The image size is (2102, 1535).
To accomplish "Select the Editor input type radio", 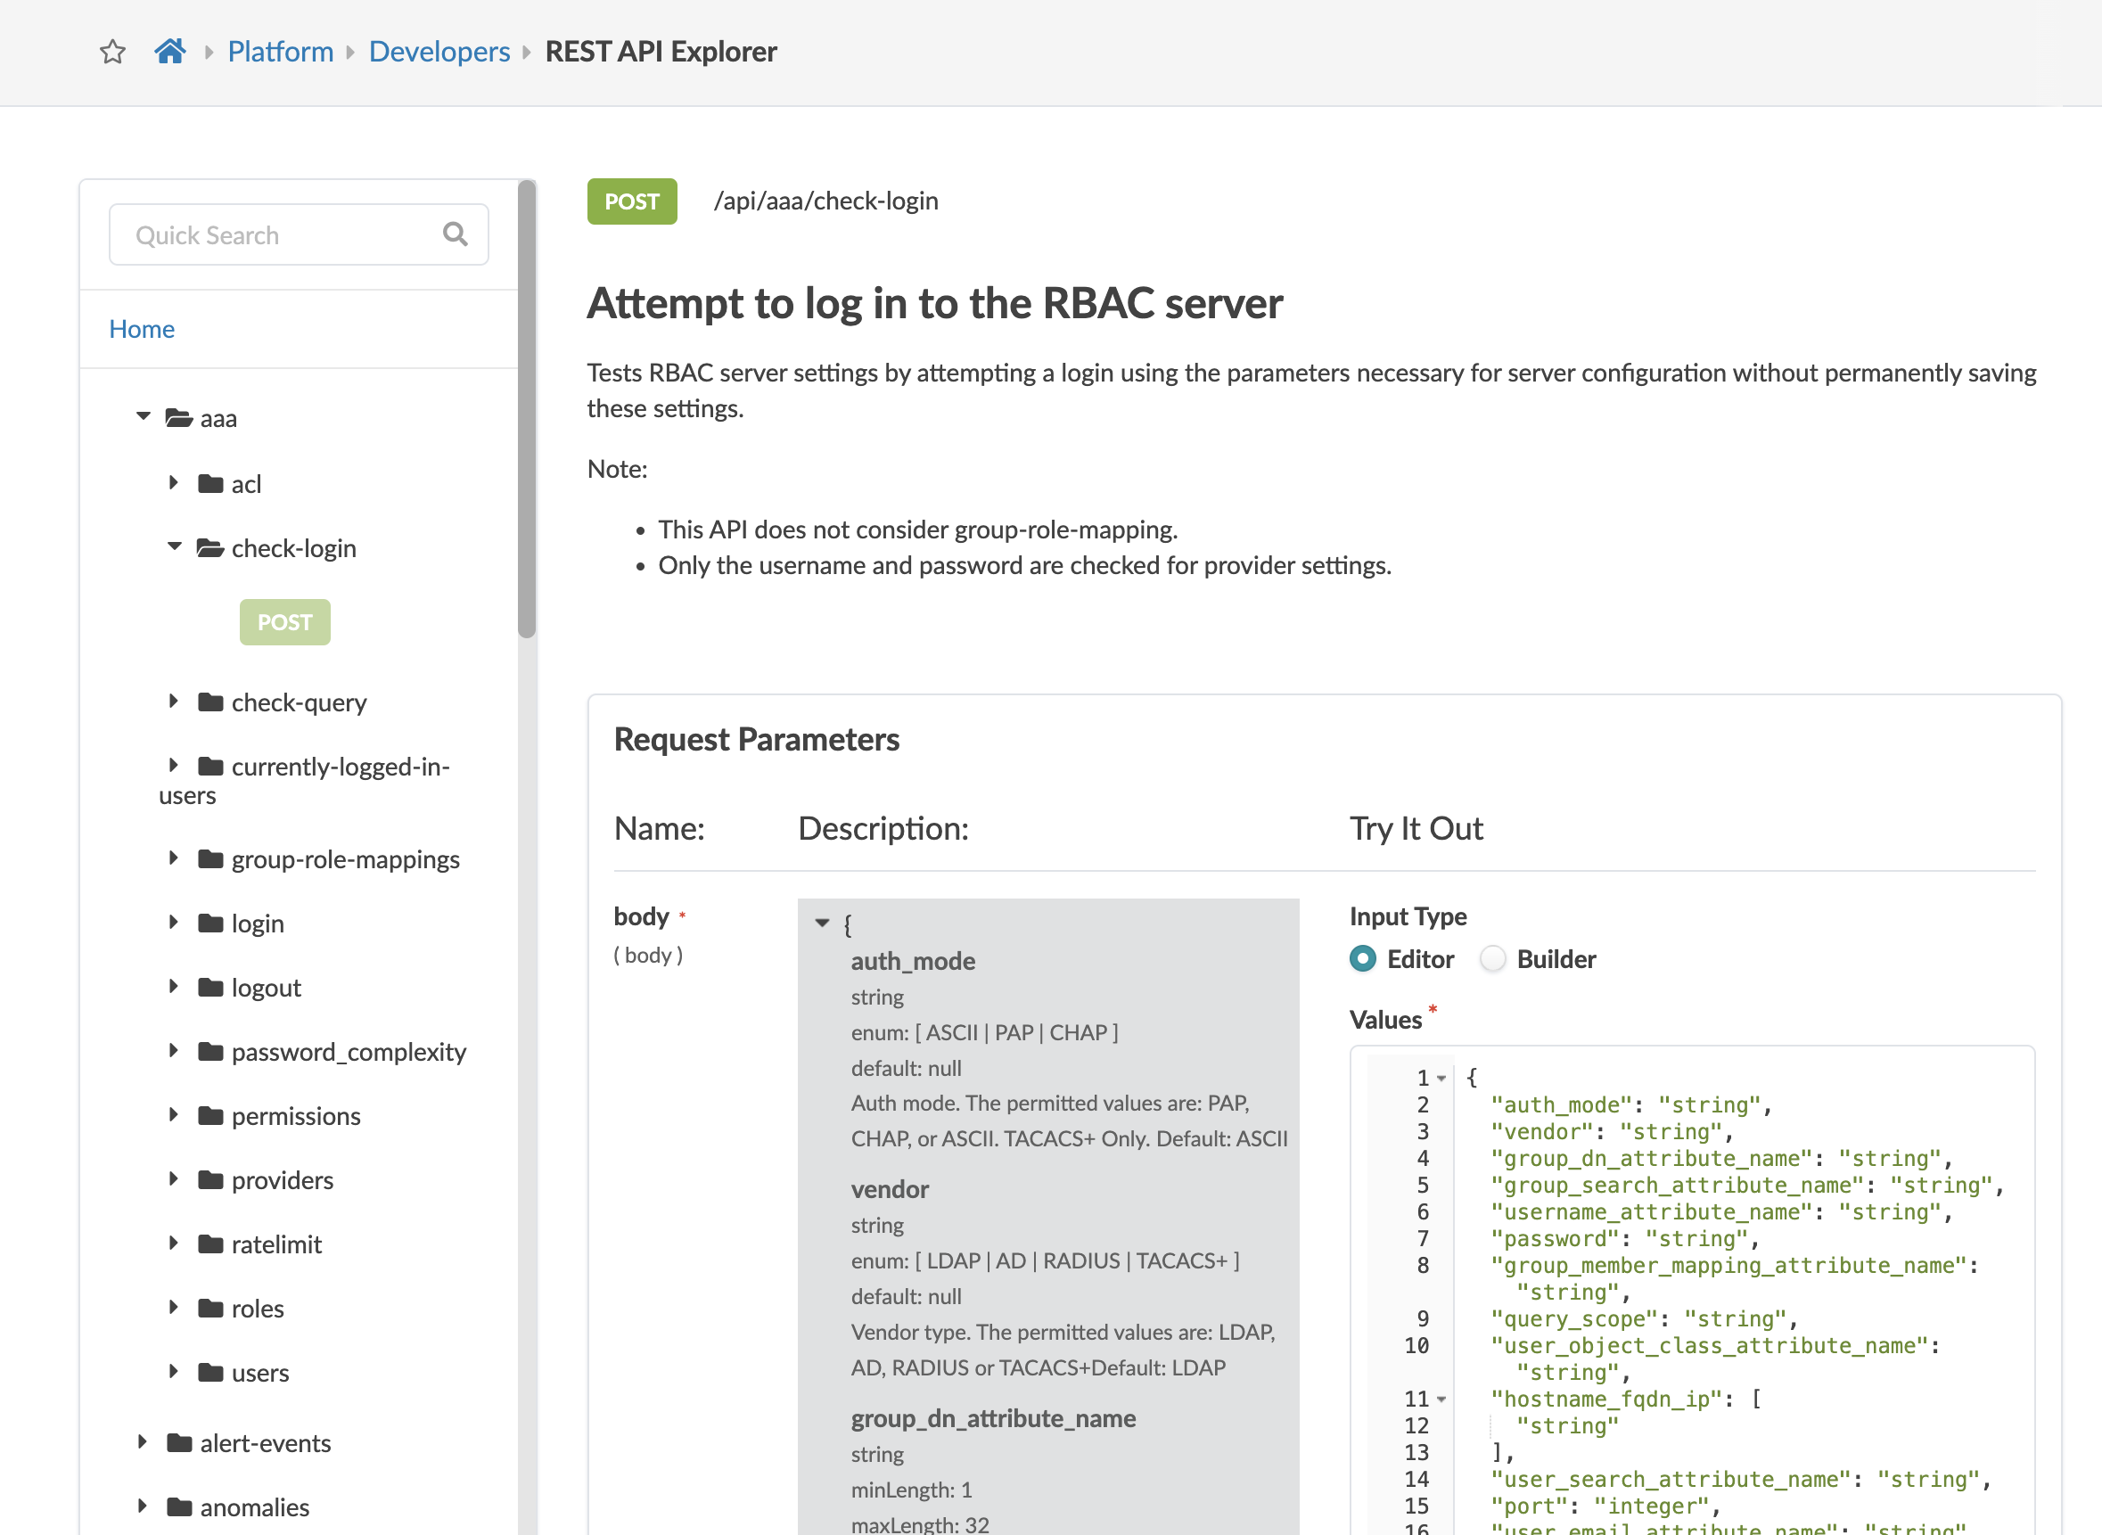I will point(1363,959).
